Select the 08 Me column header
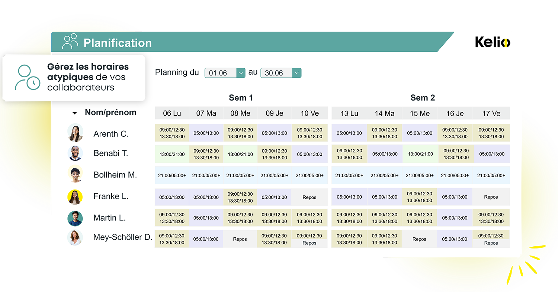Viewport: 558px width, 292px height. coord(240,113)
